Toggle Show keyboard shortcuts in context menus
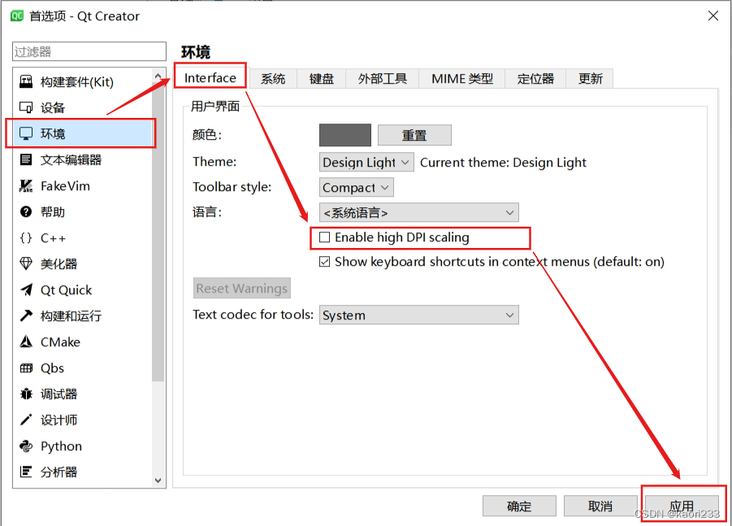This screenshot has width=732, height=526. [324, 262]
